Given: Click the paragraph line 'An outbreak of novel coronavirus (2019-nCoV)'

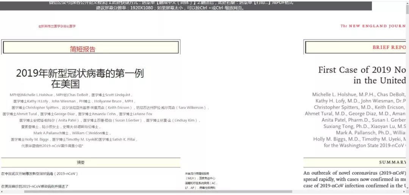Looking at the screenshot, I should (354, 173).
